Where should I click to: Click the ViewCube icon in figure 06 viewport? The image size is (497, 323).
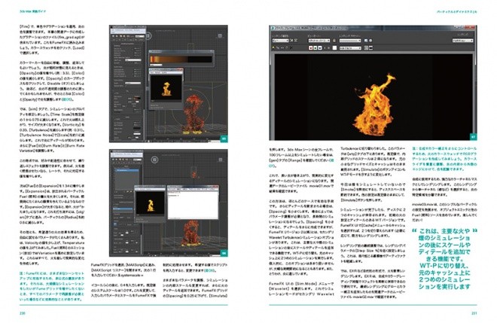[221, 160]
